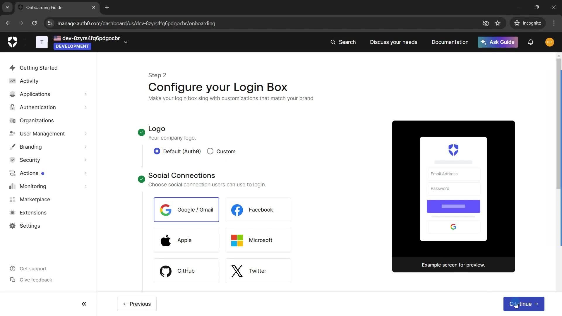
Task: Open Applications sidebar item
Action: pyautogui.click(x=48, y=94)
